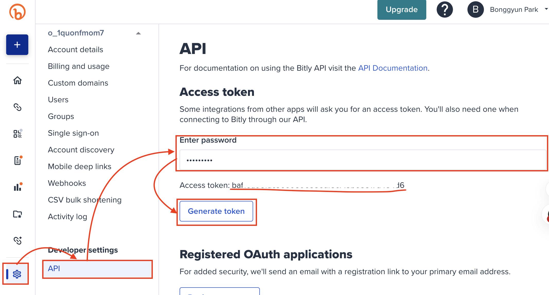Go to Billing and usage
Viewport: 549px width, 295px height.
coord(78,66)
